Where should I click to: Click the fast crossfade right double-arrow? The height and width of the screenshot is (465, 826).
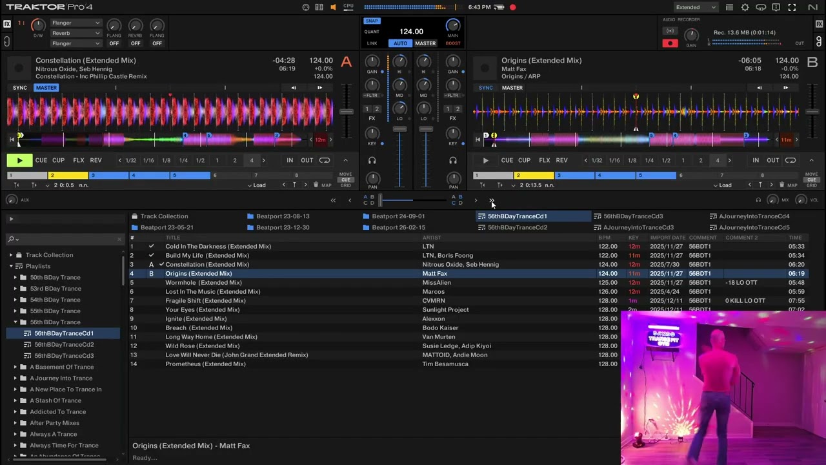[492, 201]
